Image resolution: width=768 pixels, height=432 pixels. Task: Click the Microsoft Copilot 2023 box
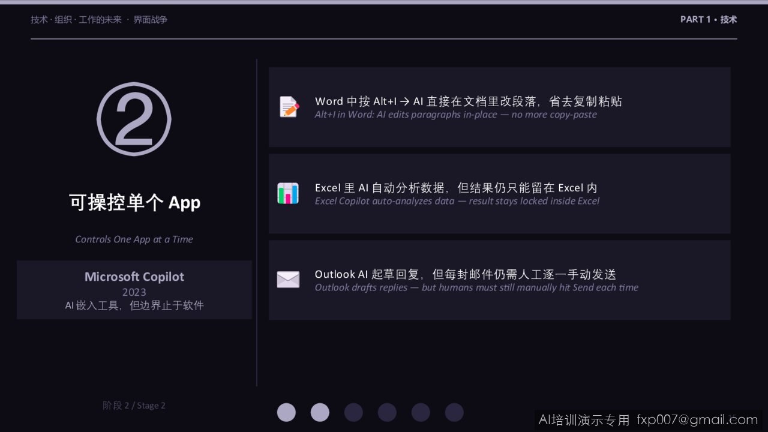134,290
